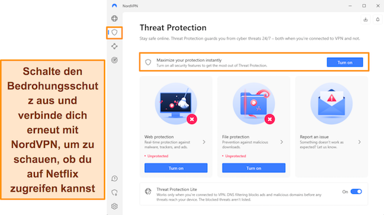Expand File protection details chevron
384x215 pixels.
click(x=282, y=142)
